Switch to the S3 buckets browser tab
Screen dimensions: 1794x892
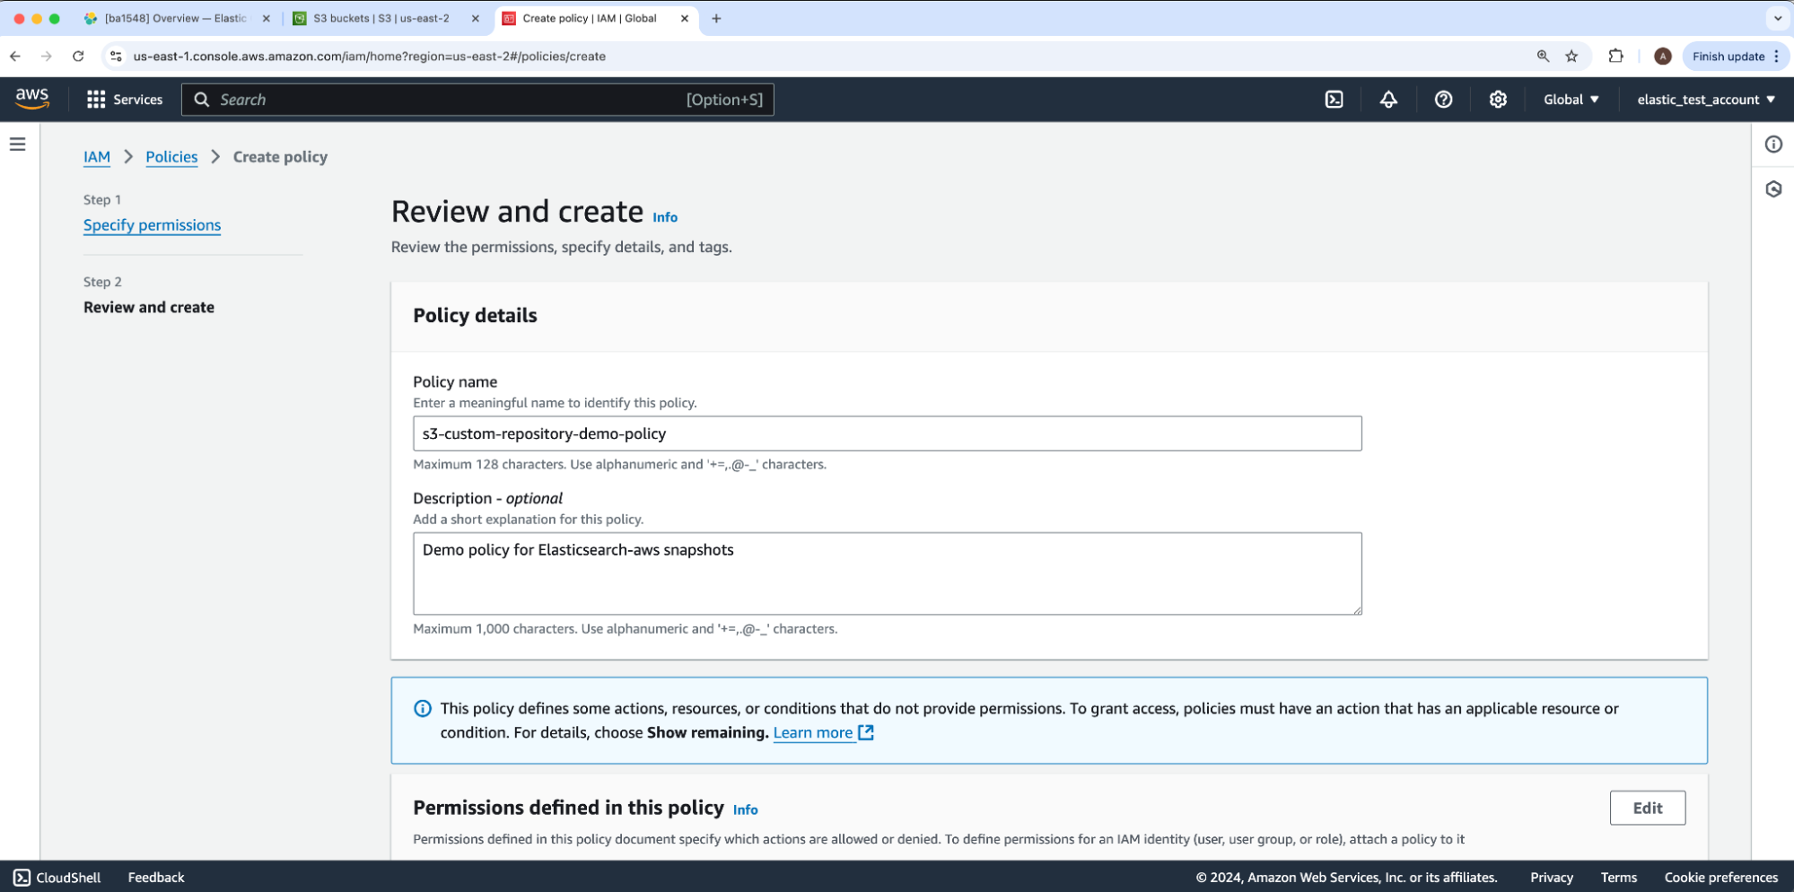point(381,18)
